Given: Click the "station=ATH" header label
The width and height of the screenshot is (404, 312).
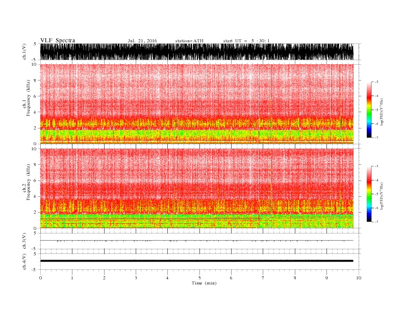Looking at the screenshot, I should click(189, 41).
